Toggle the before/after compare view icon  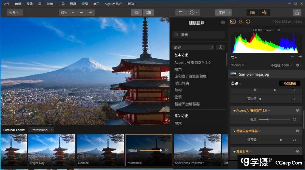pos(148,12)
